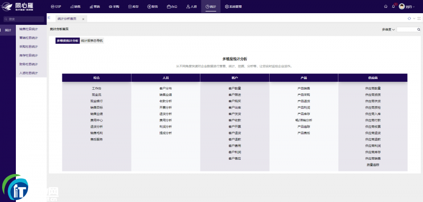Open the notification bell
The width and height of the screenshot is (423, 202).
pos(393,6)
